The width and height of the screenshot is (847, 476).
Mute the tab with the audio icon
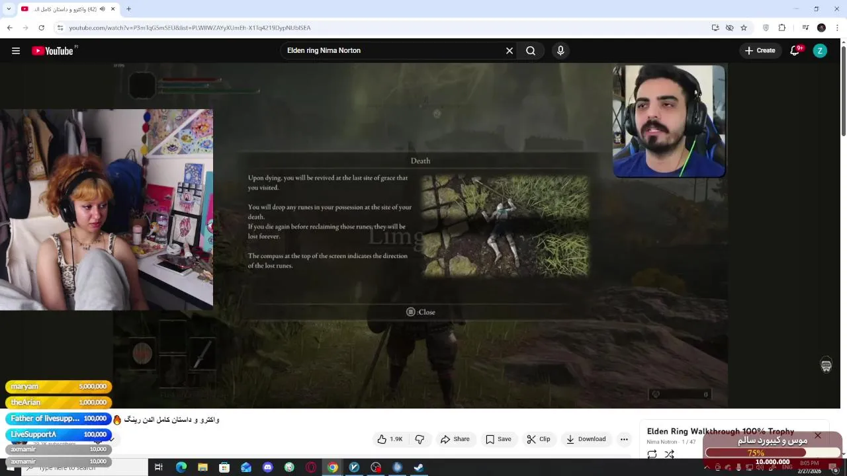click(x=102, y=9)
